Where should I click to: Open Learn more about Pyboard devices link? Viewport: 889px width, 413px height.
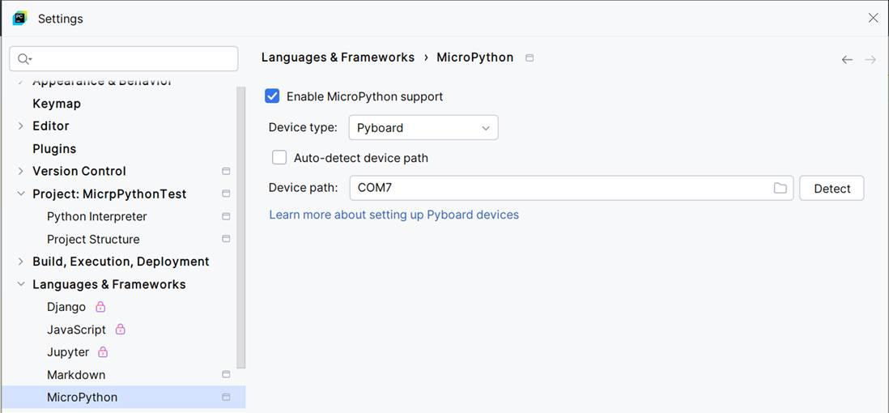point(394,215)
